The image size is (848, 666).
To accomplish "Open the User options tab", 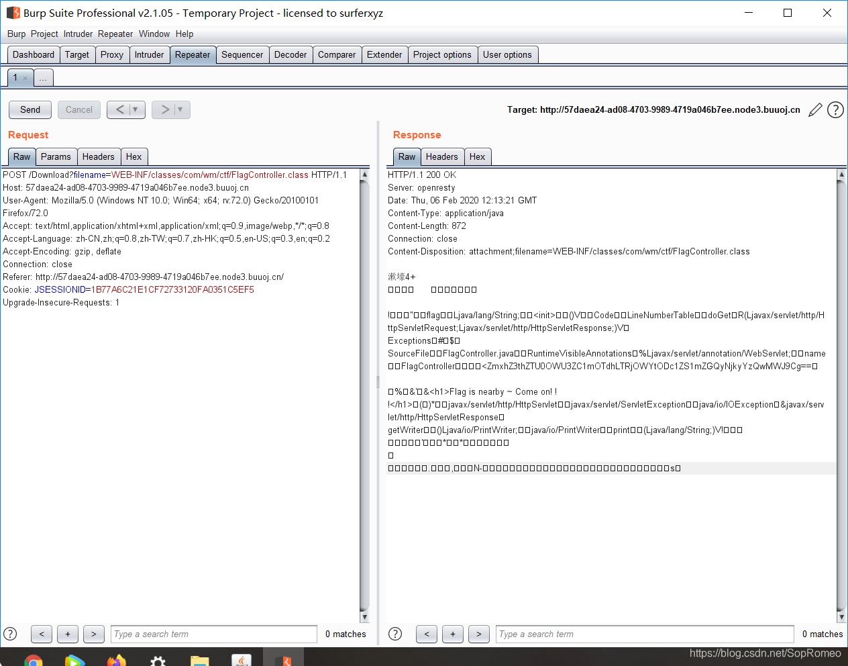I will (x=507, y=55).
